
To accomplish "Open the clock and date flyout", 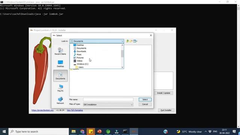I will point(224,132).
